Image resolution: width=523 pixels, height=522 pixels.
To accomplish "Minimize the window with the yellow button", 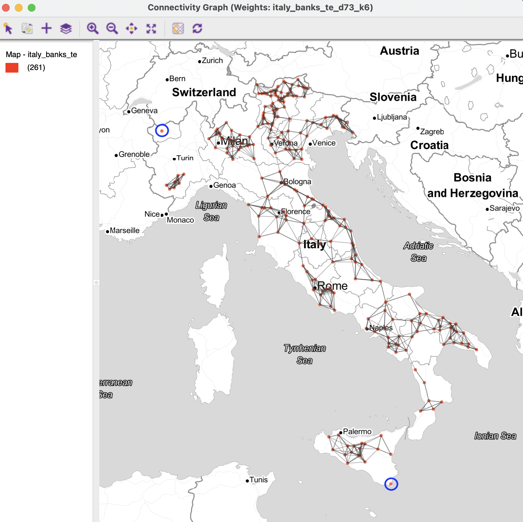I will click(19, 7).
